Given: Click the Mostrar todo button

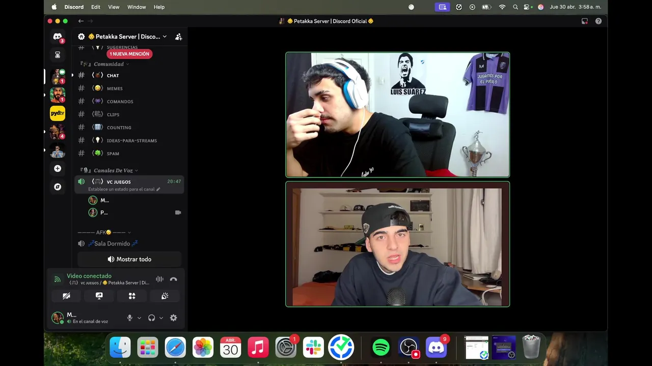Looking at the screenshot, I should (x=129, y=259).
